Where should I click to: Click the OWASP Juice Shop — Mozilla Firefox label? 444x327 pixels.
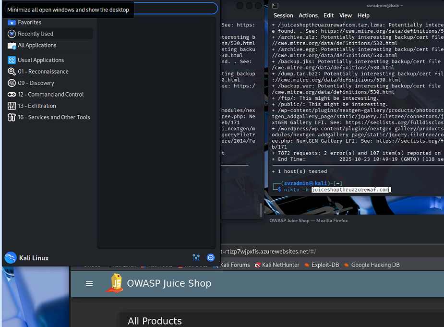point(308,220)
